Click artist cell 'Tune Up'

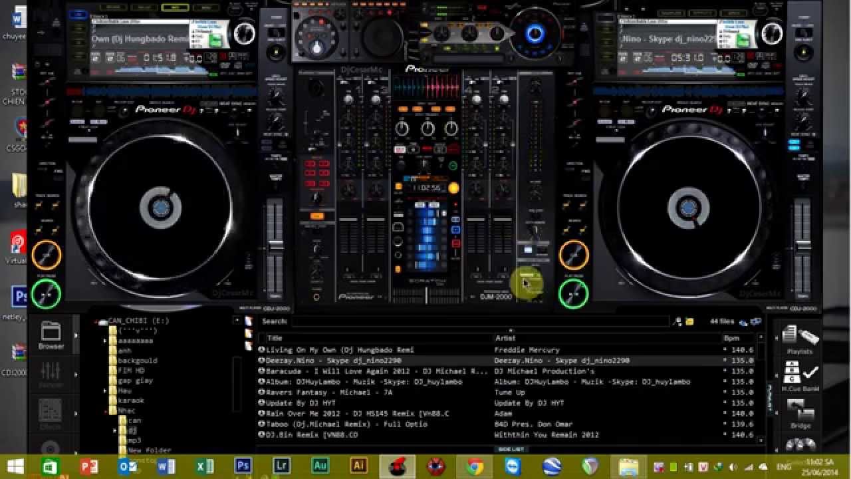point(509,393)
